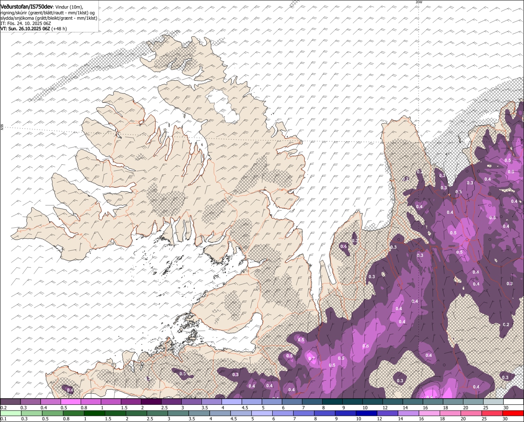This screenshot has width=524, height=422.
Task: Click the 'VT: Sun. 26.10.2025 06Z' valid time
Action: tap(25, 29)
